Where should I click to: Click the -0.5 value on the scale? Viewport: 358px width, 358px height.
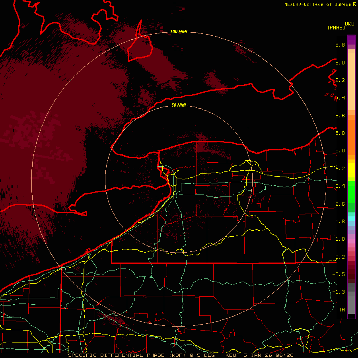339,274
